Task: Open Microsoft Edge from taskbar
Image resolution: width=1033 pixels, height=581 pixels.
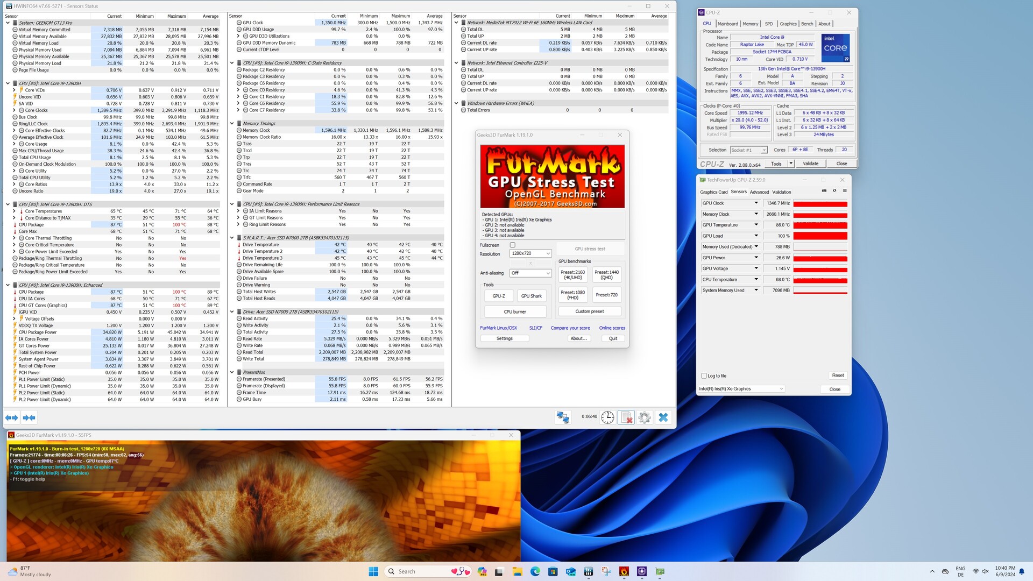Action: coord(535,571)
